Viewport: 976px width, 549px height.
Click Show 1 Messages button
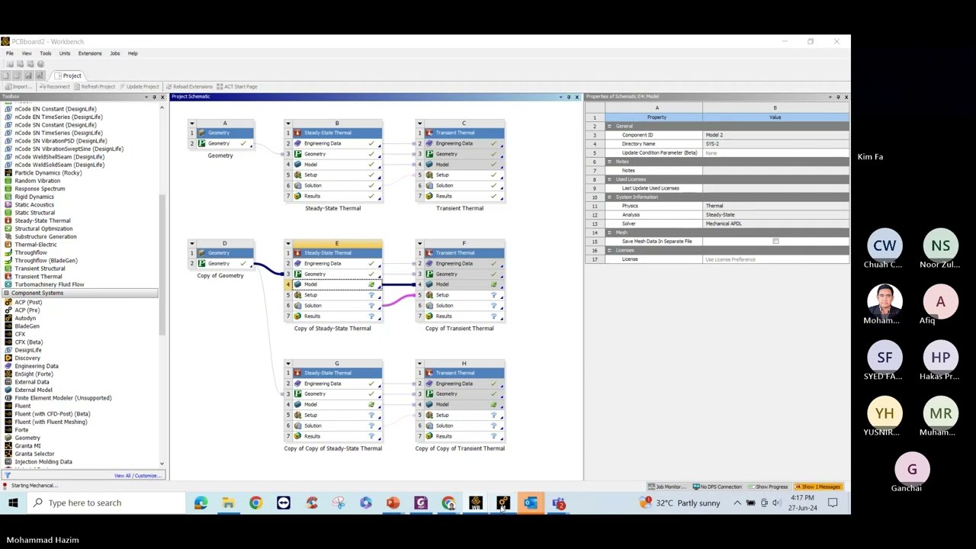(x=819, y=486)
